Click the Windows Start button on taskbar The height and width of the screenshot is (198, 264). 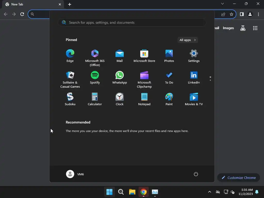(109, 192)
